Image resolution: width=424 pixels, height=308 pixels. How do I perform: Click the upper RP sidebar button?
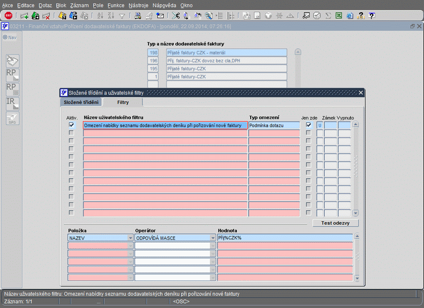(x=12, y=75)
